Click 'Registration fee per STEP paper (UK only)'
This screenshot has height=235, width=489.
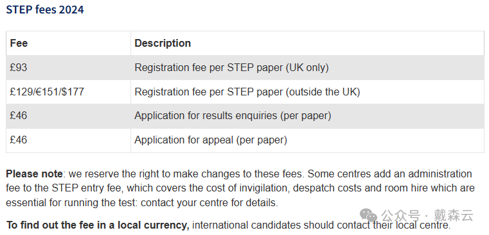pyautogui.click(x=231, y=68)
